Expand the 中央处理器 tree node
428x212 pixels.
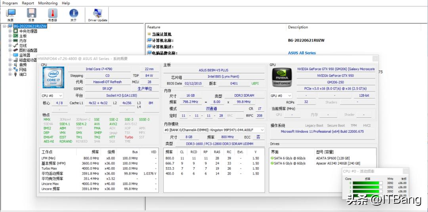[10, 31]
